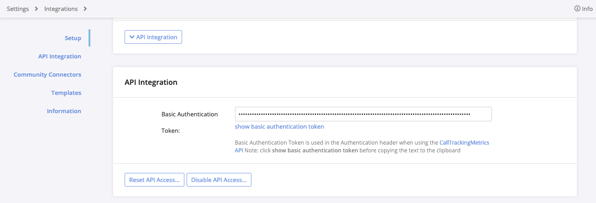Open Templates in sidebar
Image resolution: width=596 pixels, height=203 pixels.
point(66,93)
